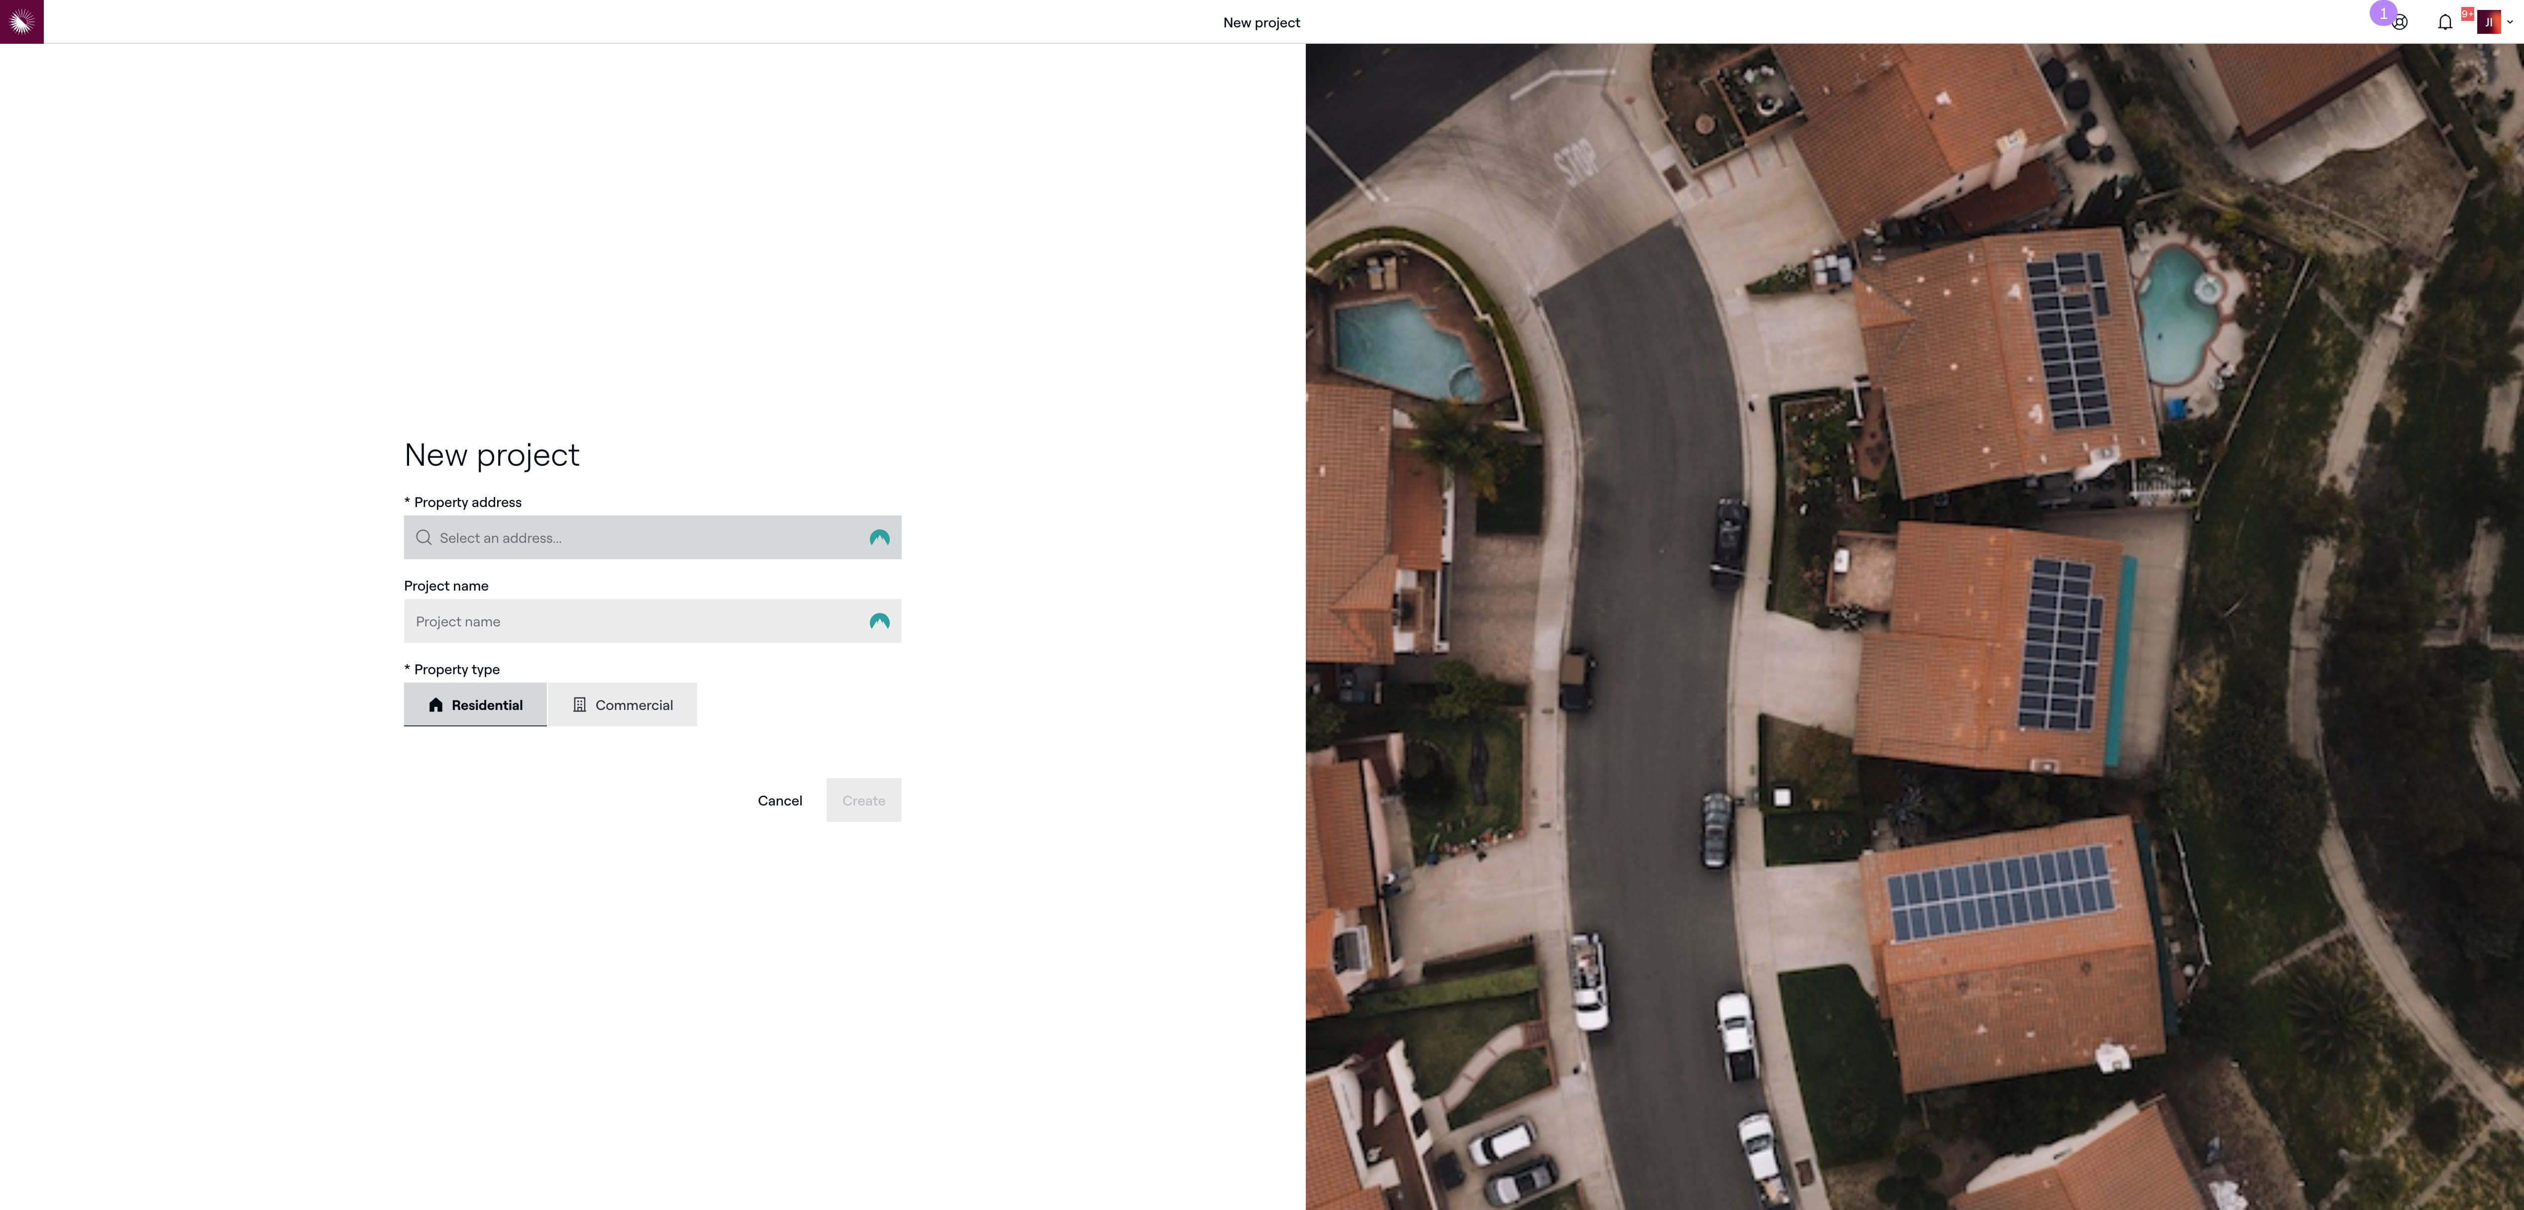This screenshot has height=1210, width=2524.
Task: Click the teal icon in Project name field
Action: coord(880,621)
